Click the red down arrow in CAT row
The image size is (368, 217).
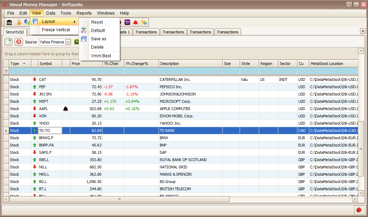click(34, 80)
